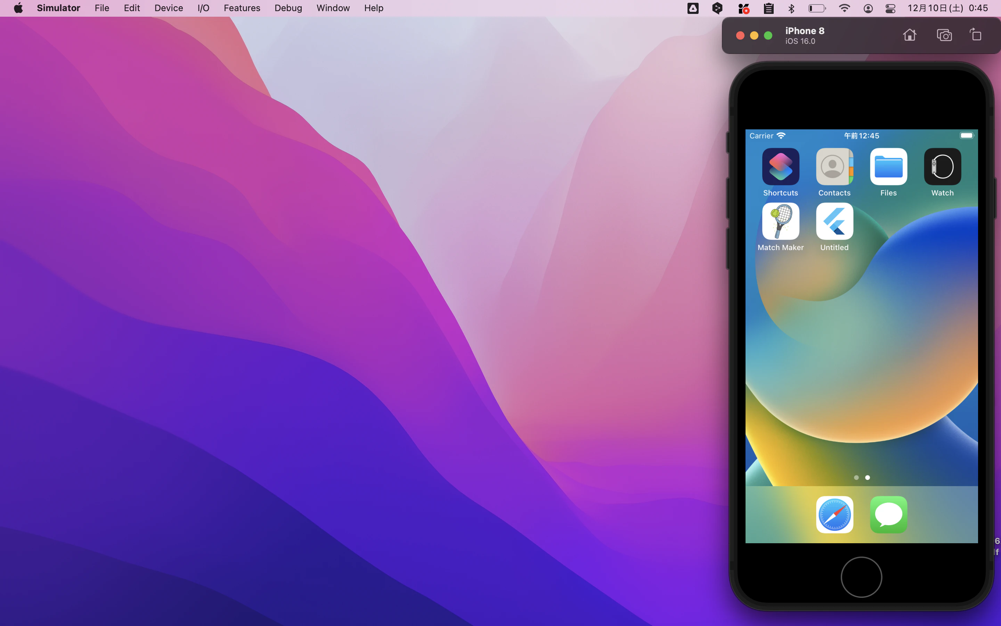Open the Features menu
This screenshot has height=626, width=1001.
(x=242, y=8)
